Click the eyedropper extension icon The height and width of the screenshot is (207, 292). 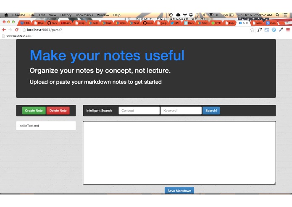click(x=281, y=30)
